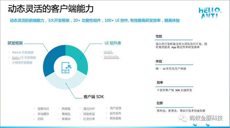Click the 多媒体 item
The width and height of the screenshot is (230, 128).
66,119
